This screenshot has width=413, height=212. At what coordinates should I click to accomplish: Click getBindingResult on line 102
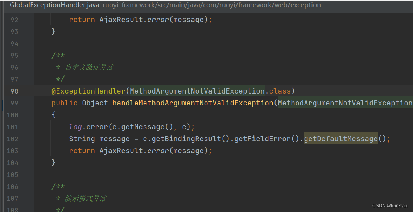pyautogui.click(x=181, y=138)
